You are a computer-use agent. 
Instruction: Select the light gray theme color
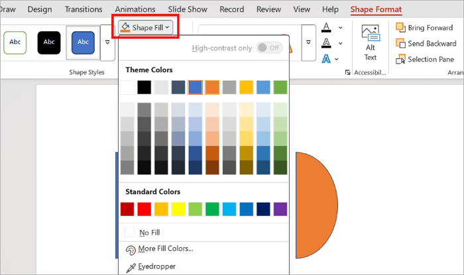(161, 87)
